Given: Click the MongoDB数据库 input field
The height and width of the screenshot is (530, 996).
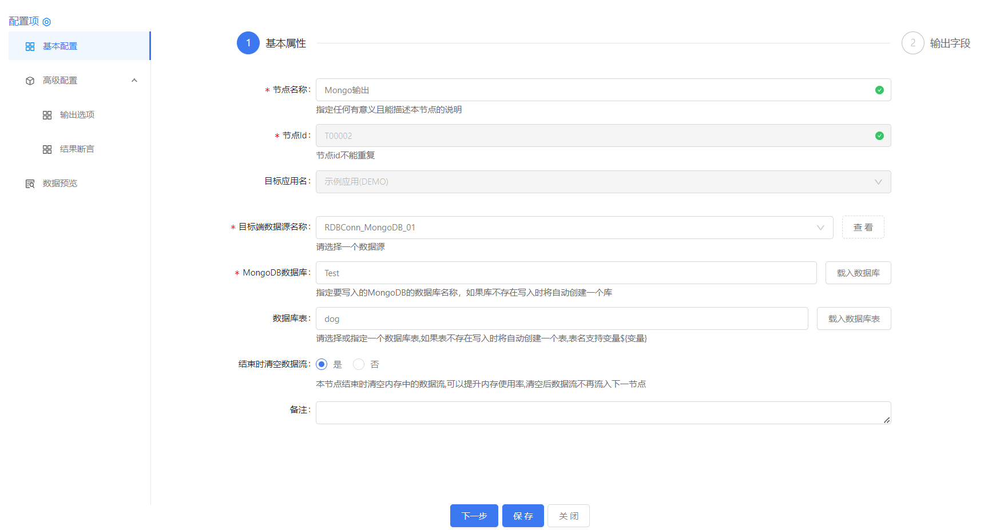Looking at the screenshot, I should (566, 273).
